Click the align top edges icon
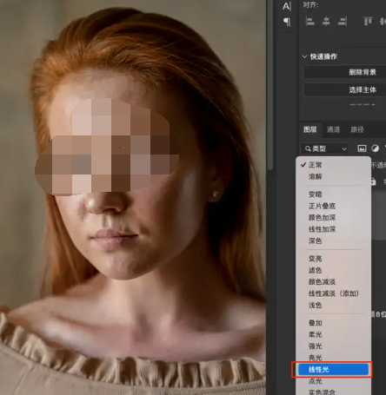386x395 pixels. click(x=368, y=21)
